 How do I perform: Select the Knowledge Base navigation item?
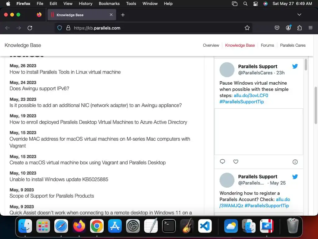pyautogui.click(x=240, y=45)
